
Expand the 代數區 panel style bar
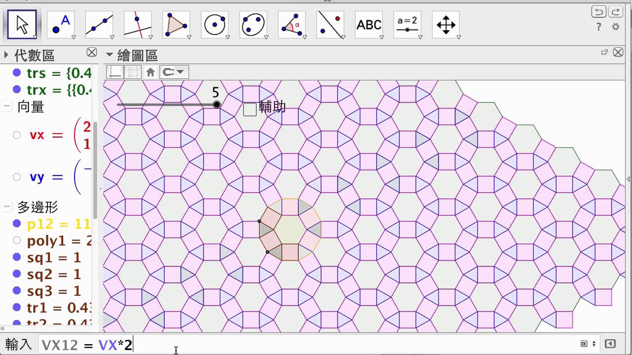pyautogui.click(x=6, y=55)
